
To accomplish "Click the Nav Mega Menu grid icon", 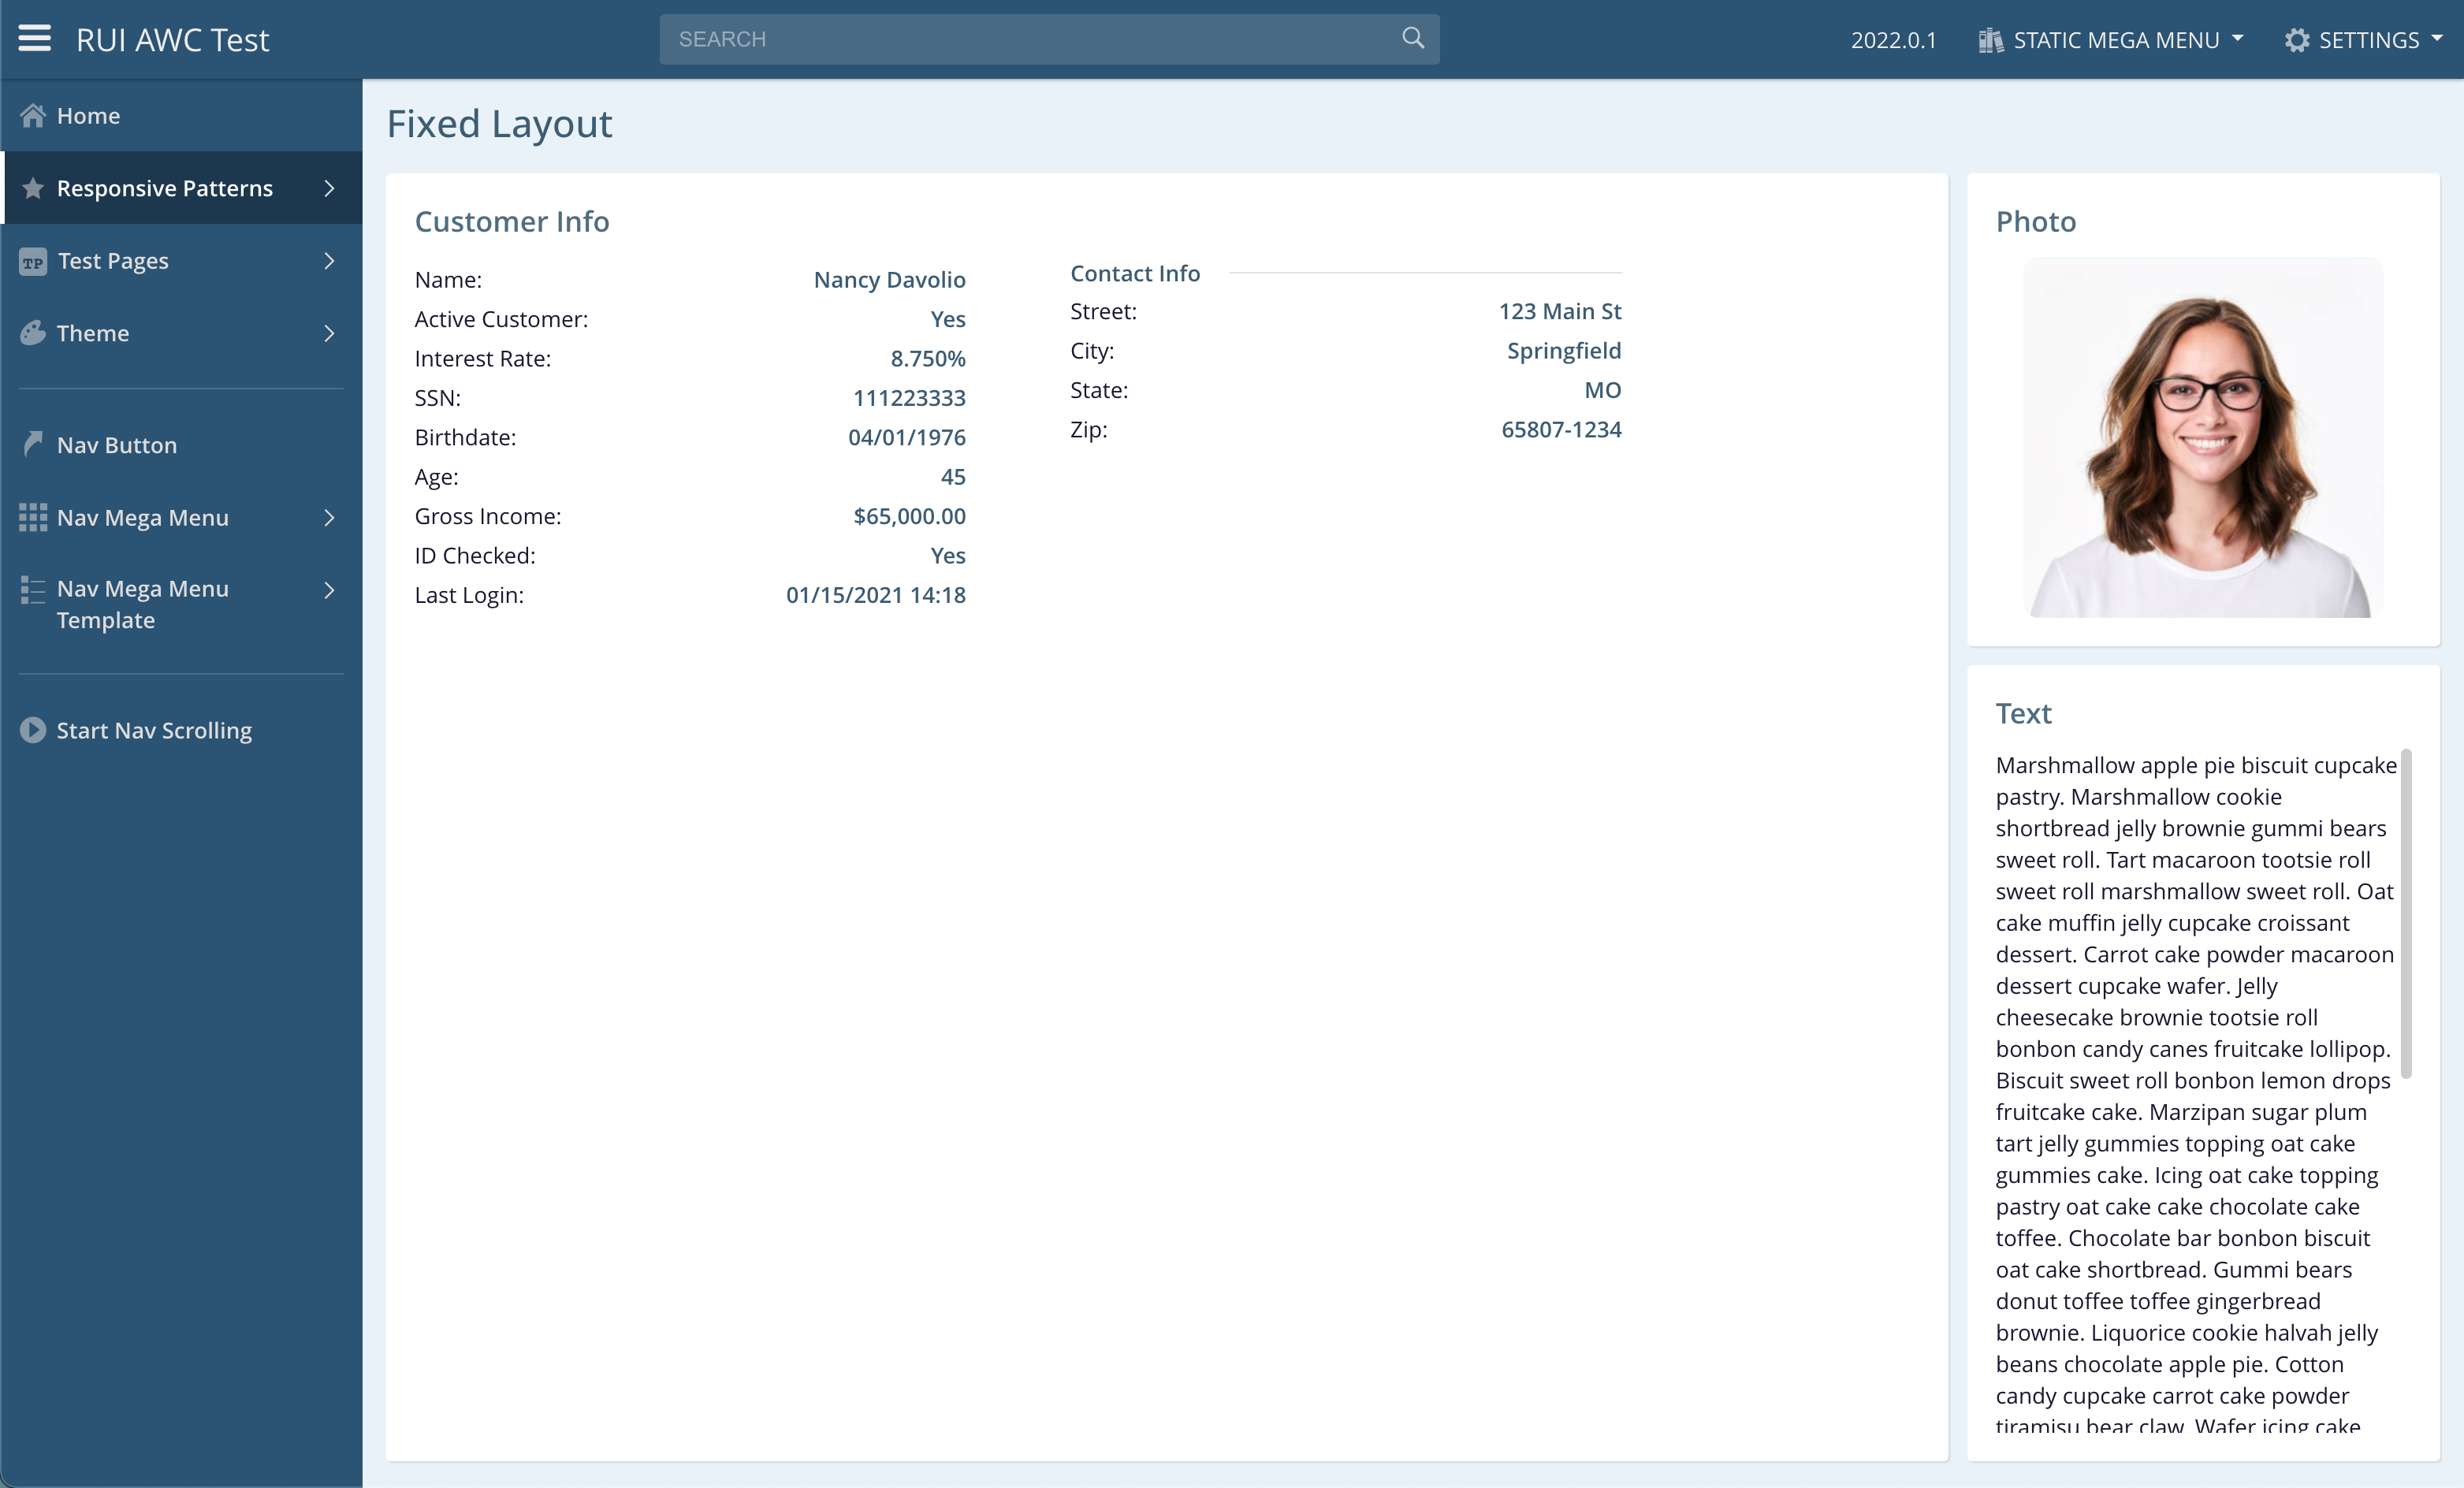I will coord(33,517).
